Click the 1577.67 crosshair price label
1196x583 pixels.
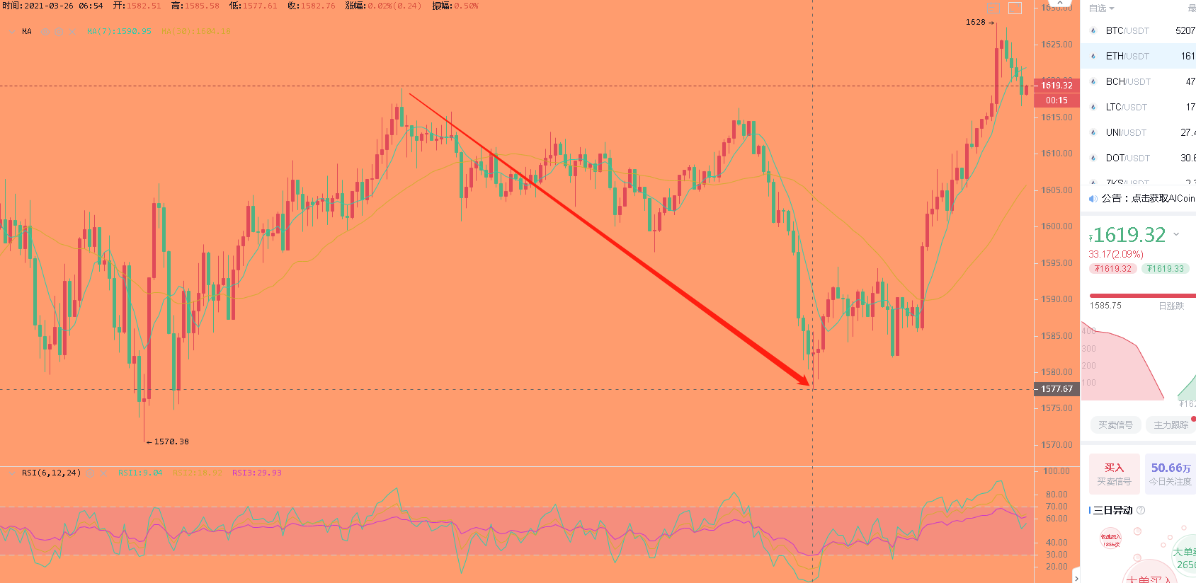[1057, 389]
